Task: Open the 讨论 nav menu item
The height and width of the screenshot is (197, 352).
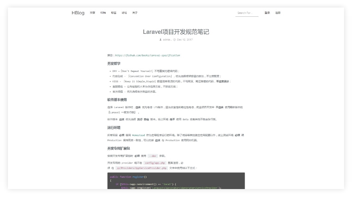Action: tap(124, 13)
